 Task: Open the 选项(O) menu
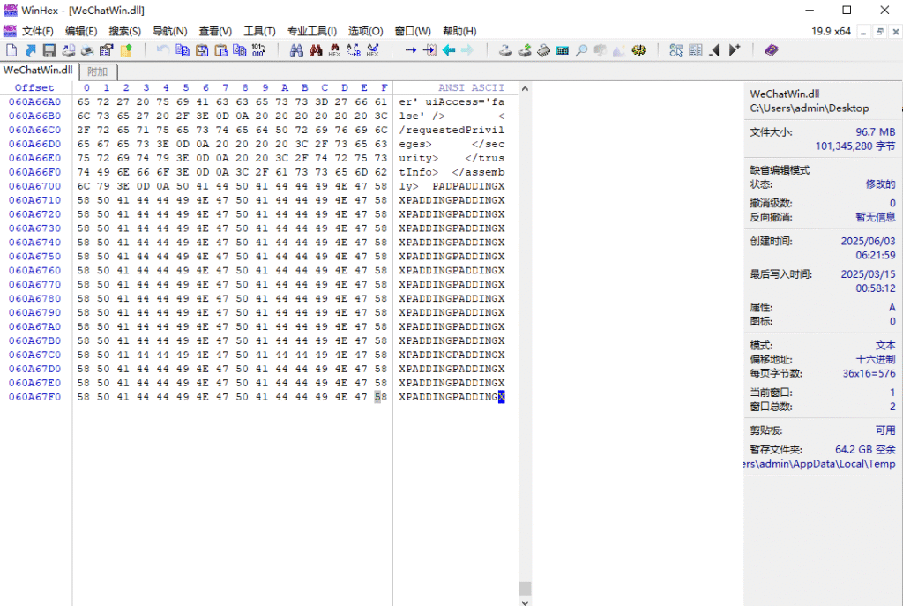pyautogui.click(x=366, y=31)
